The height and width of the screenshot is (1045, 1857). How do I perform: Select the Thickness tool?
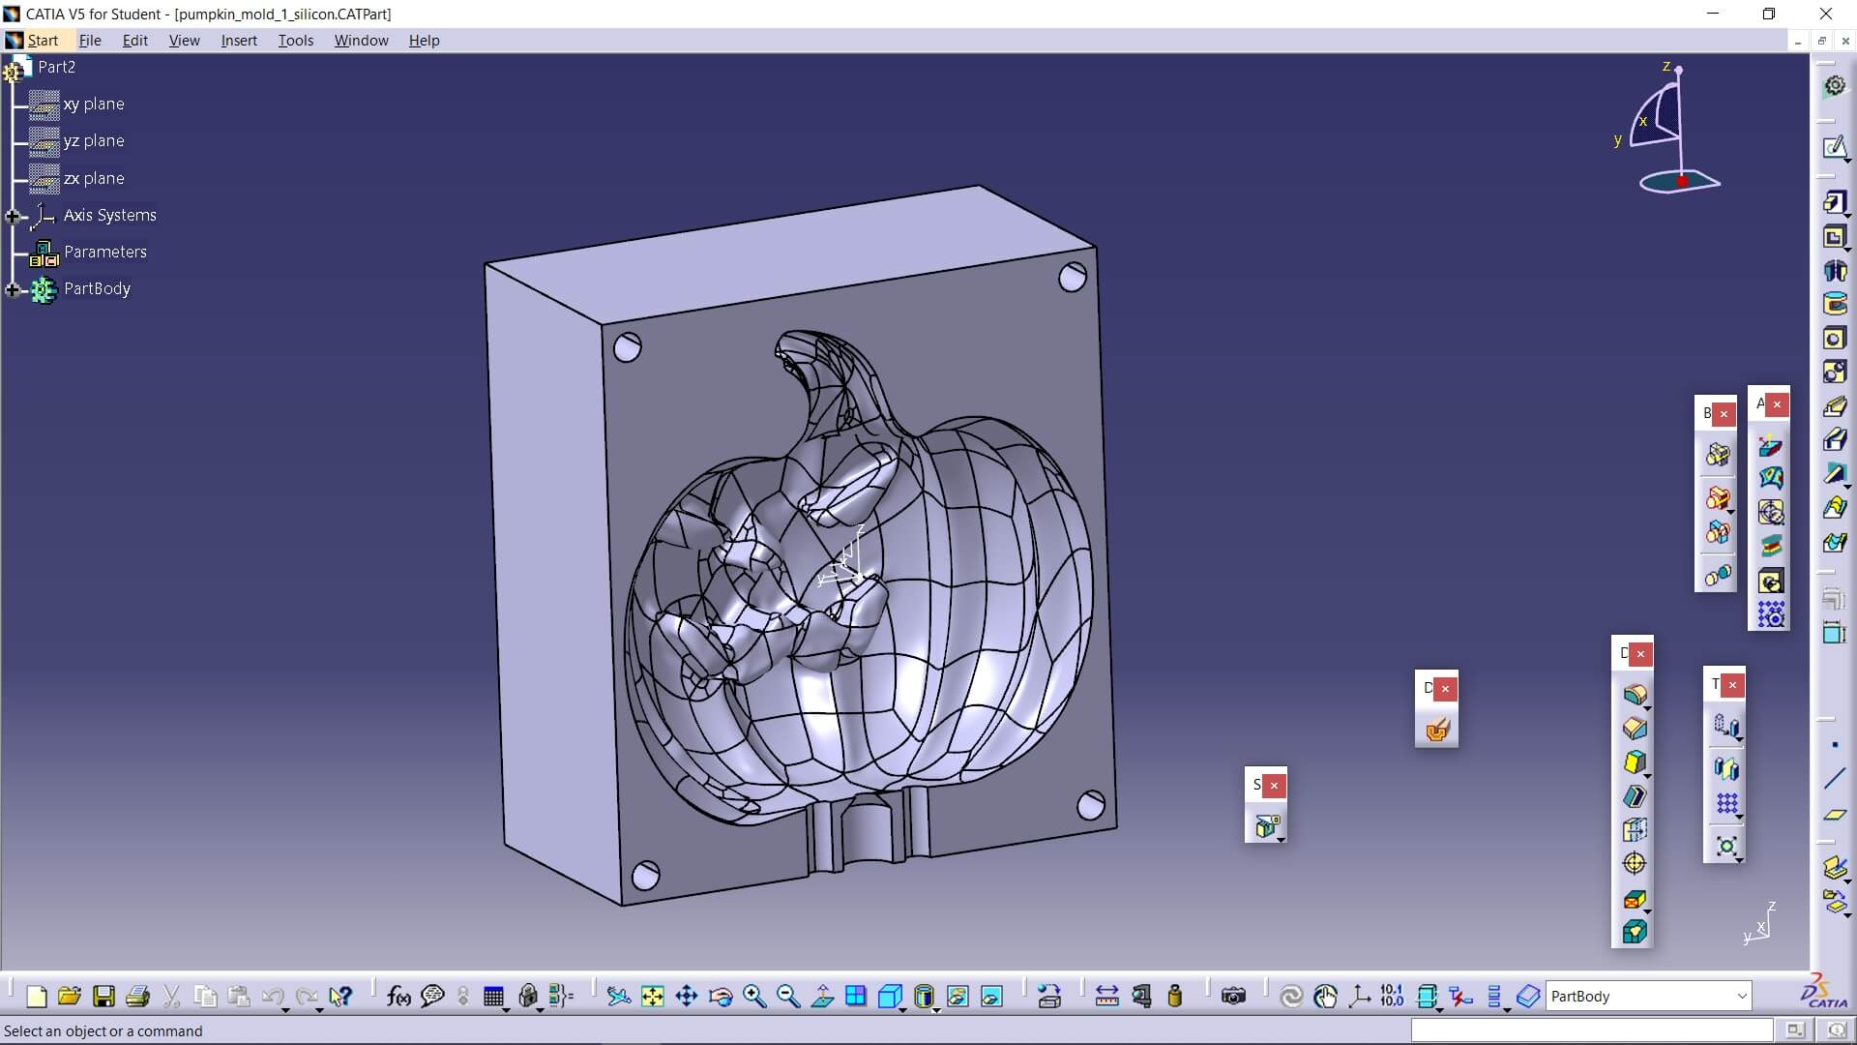[1635, 830]
